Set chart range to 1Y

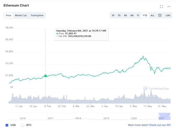(138, 15)
